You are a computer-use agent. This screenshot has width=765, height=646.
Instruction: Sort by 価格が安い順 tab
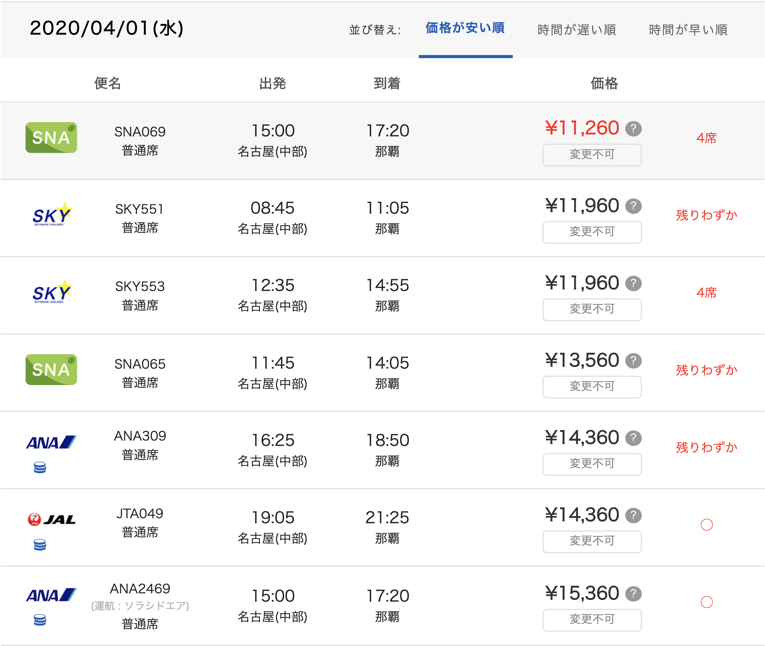pyautogui.click(x=465, y=29)
